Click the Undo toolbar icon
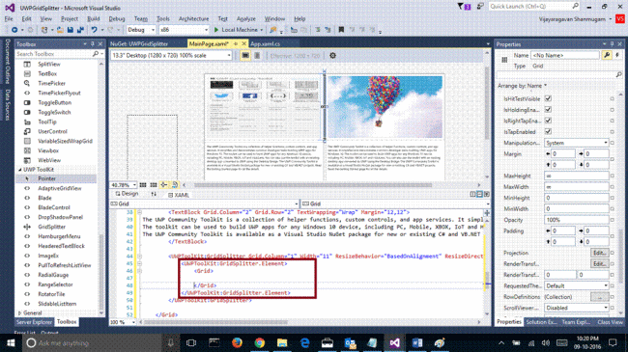 point(94,30)
